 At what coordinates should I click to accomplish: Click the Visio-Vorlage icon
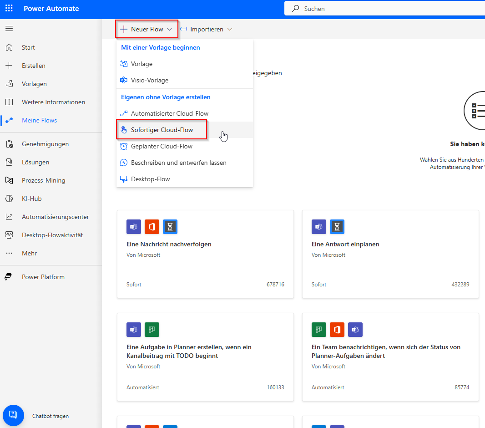tap(124, 80)
